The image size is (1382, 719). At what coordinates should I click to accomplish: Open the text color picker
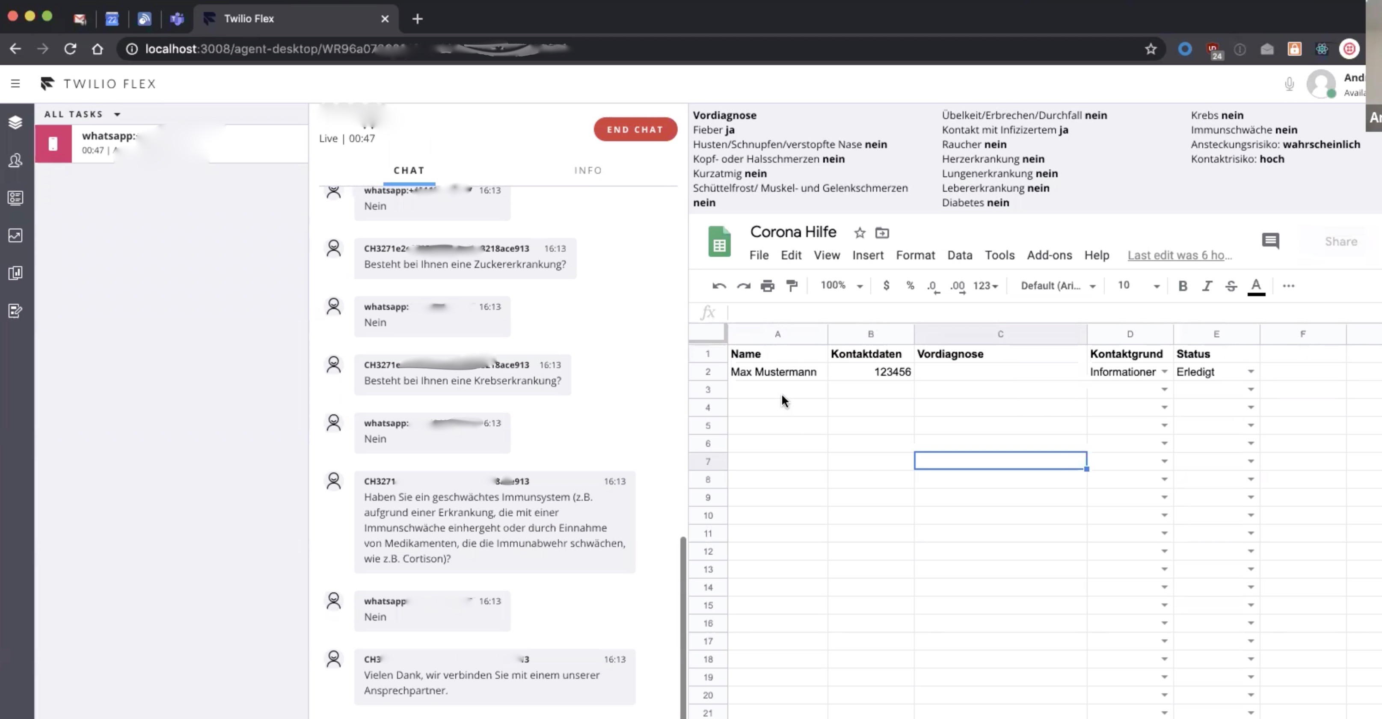pyautogui.click(x=1256, y=286)
